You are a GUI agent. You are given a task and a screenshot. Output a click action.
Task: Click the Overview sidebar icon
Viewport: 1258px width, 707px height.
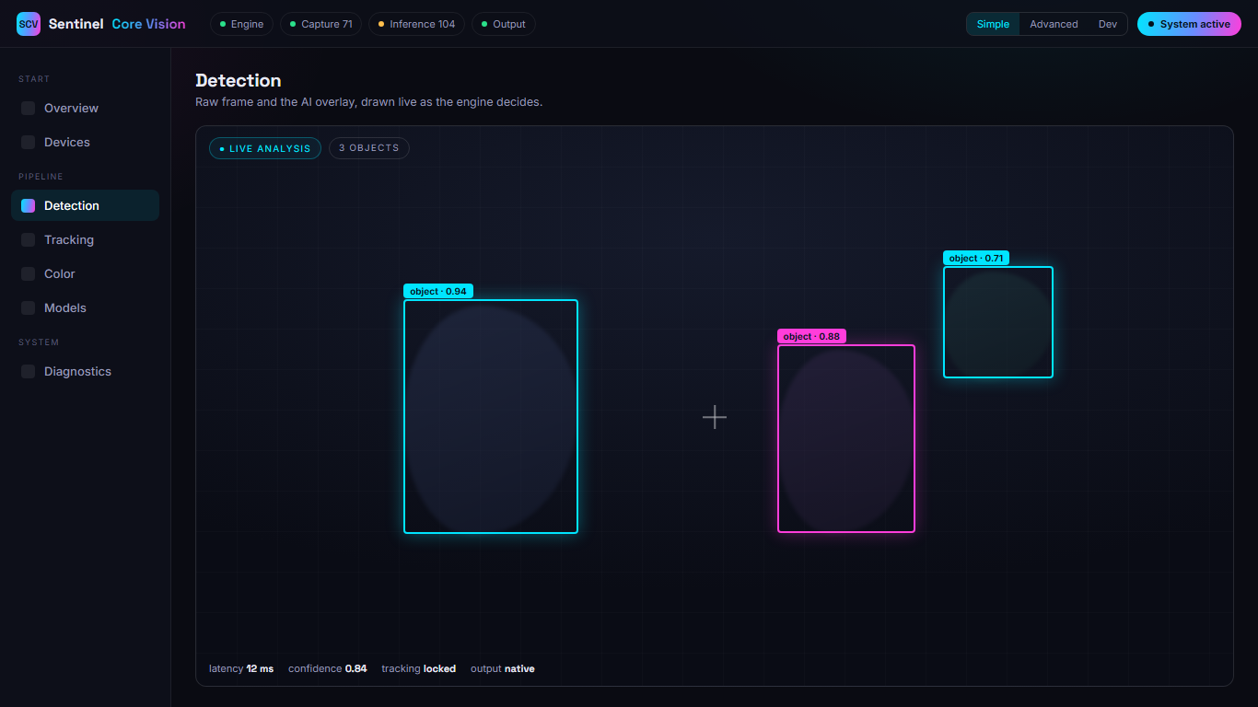coord(29,109)
